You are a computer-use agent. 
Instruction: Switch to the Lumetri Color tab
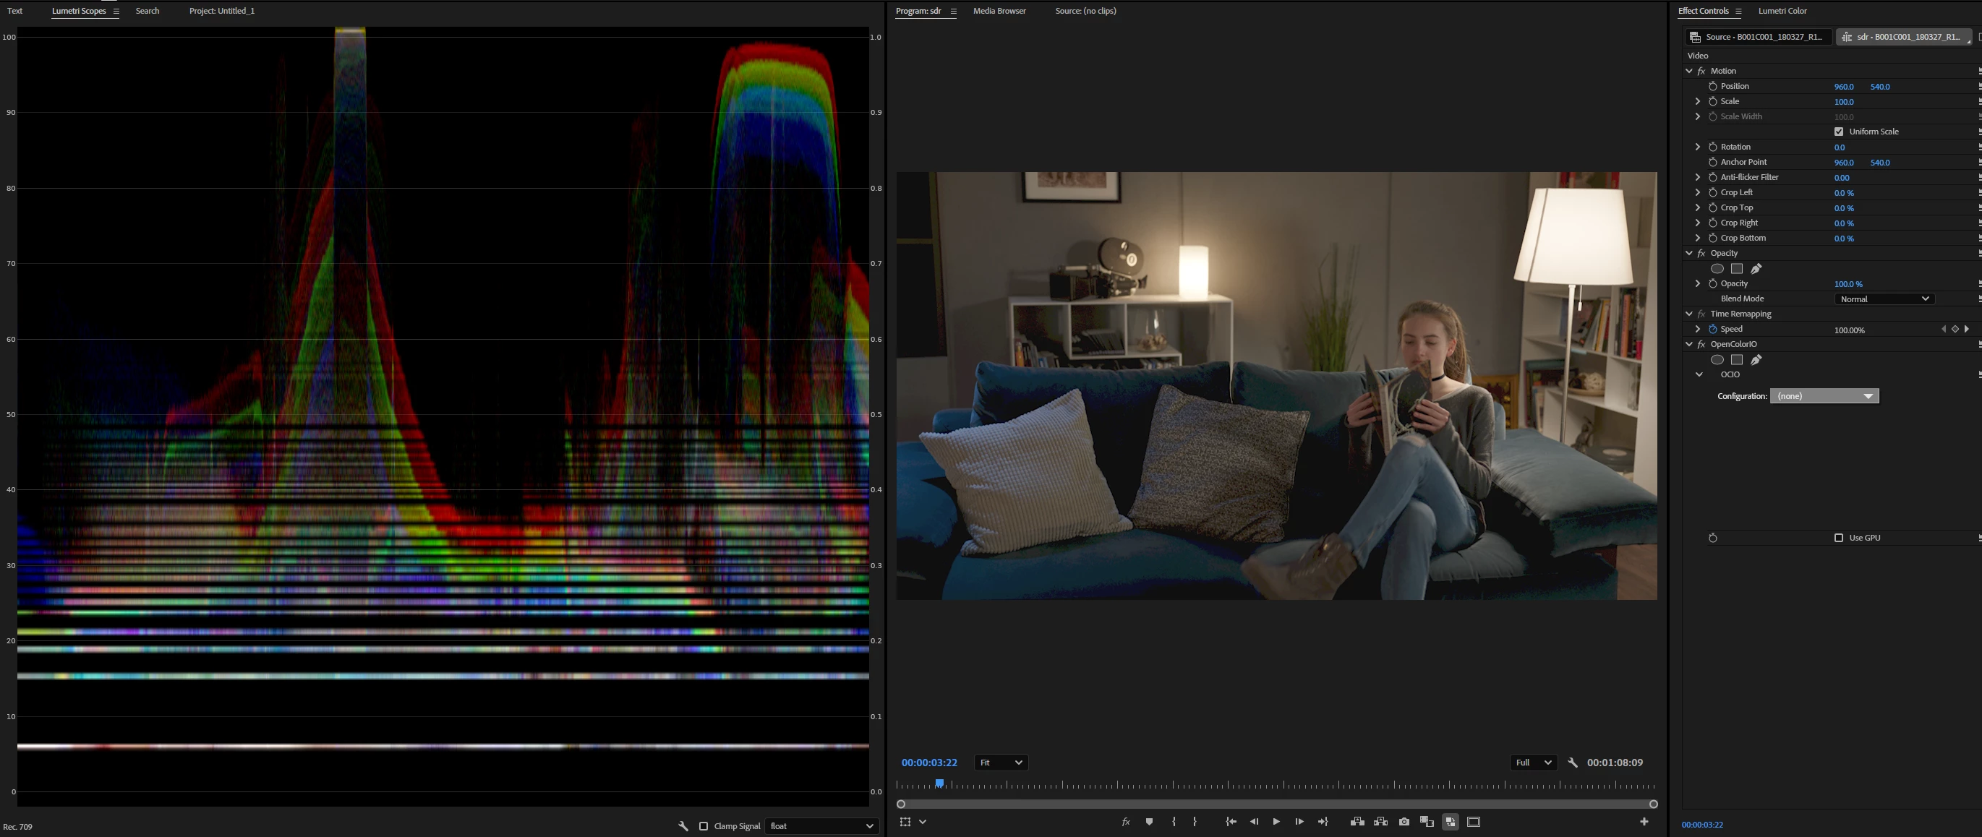pos(1782,11)
